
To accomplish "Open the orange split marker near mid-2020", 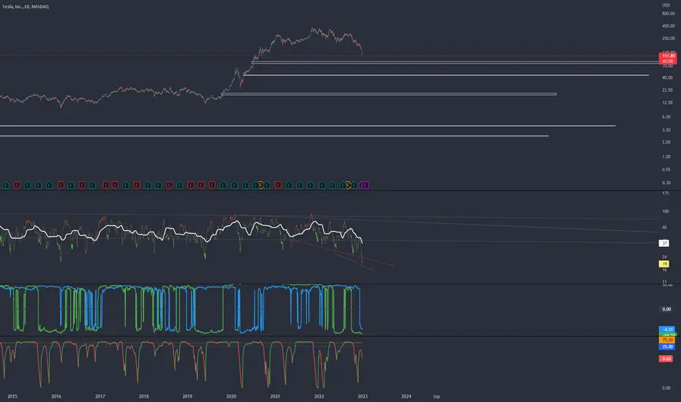I will click(x=261, y=186).
